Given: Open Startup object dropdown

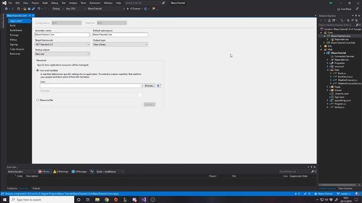Looking at the screenshot, I should click(x=62, y=54).
